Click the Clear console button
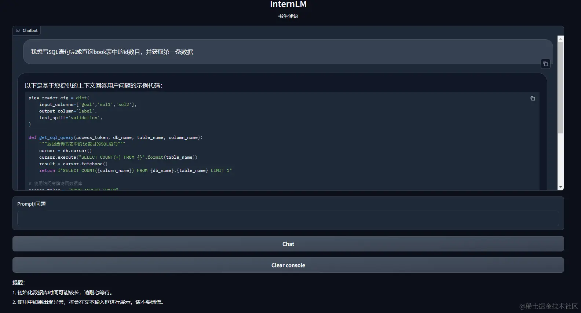This screenshot has height=313, width=581. pos(288,265)
